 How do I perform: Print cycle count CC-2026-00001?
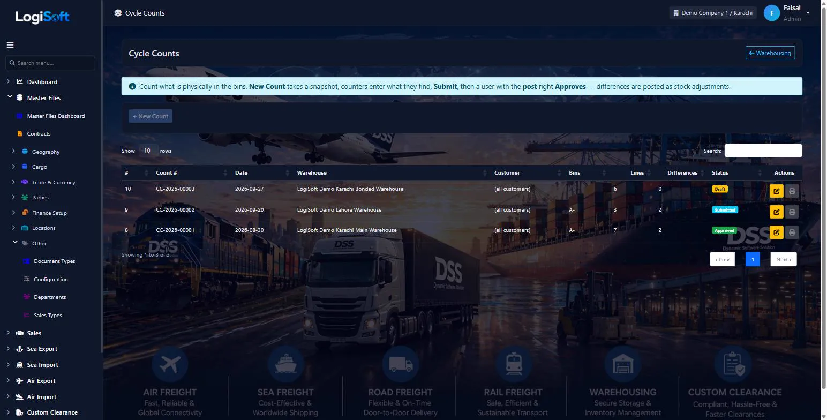(x=792, y=232)
